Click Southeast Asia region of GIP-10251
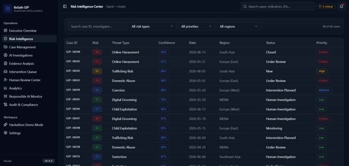The image size is (349, 166). point(230,157)
